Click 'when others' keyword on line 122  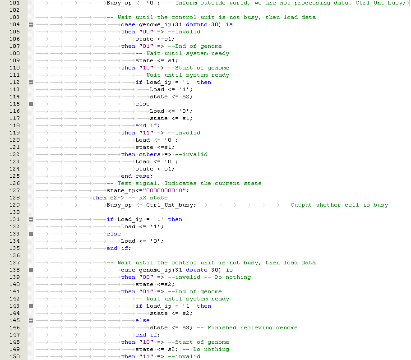click(x=140, y=154)
